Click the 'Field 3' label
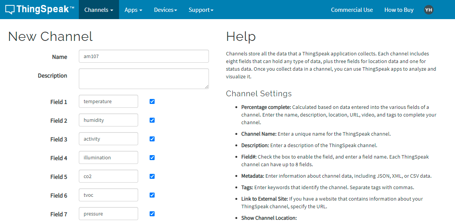Viewport: 455px width, 222px height. tap(59, 139)
